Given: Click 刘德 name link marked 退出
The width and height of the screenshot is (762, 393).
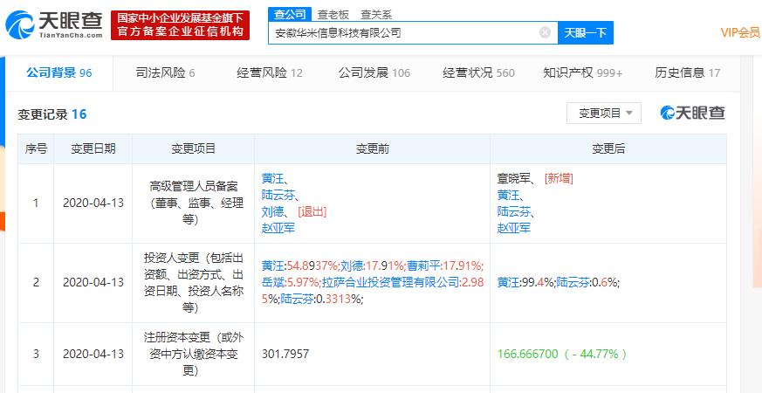Looking at the screenshot, I should point(273,211).
